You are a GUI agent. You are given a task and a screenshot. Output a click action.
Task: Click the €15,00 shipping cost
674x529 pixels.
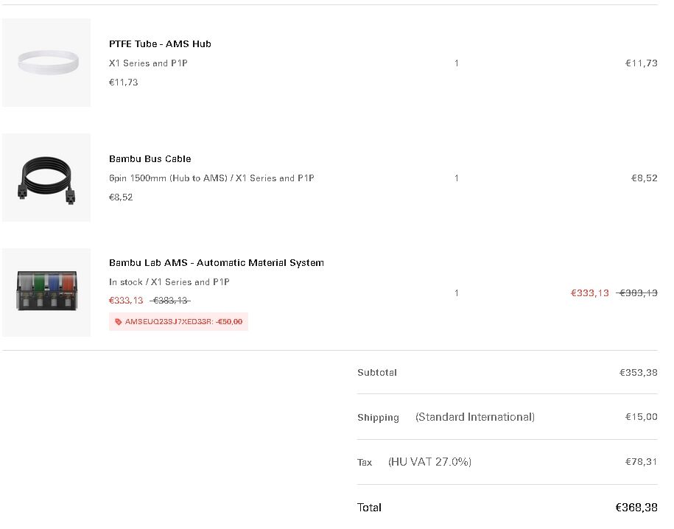tap(642, 417)
